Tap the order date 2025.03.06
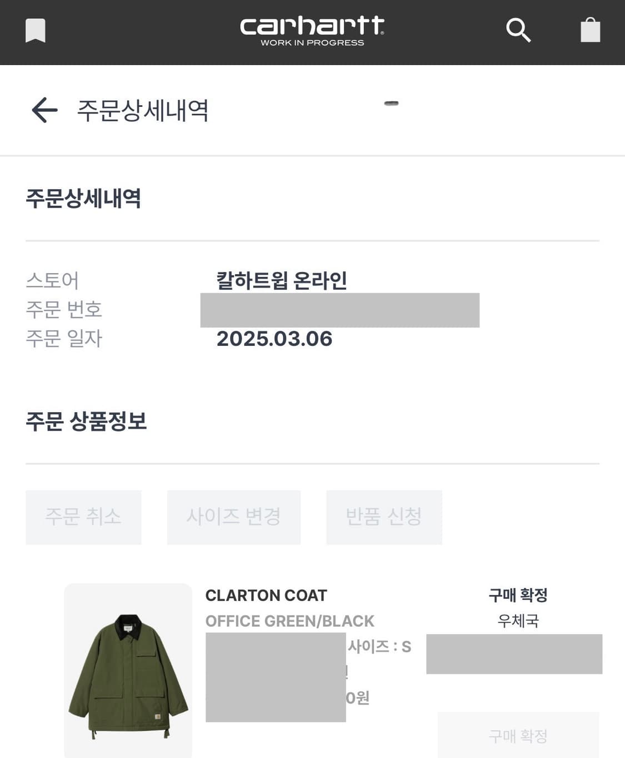 [x=274, y=339]
